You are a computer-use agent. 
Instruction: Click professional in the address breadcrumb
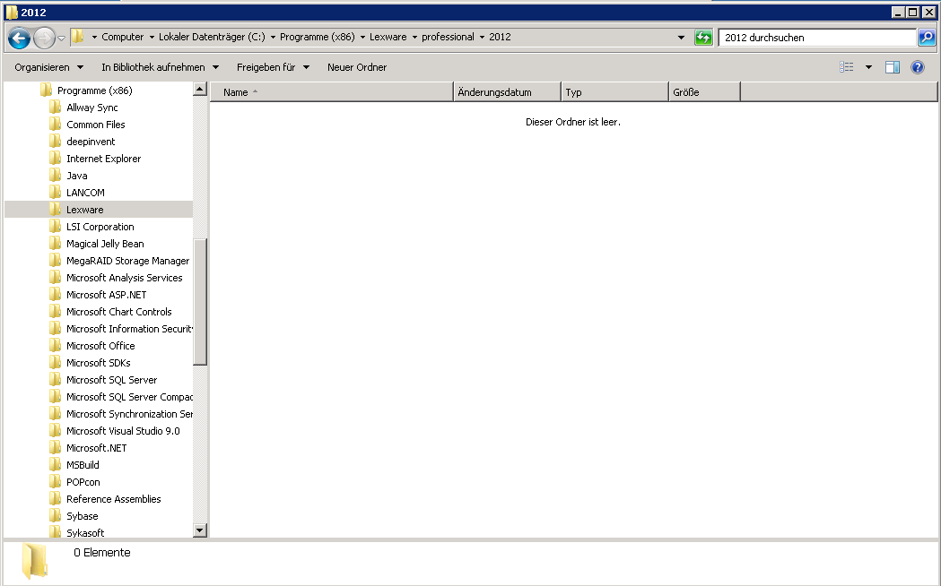click(448, 37)
